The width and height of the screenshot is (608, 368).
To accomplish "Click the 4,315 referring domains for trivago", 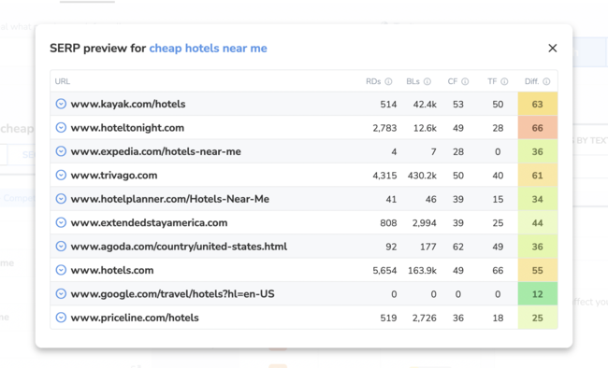I will 384,176.
